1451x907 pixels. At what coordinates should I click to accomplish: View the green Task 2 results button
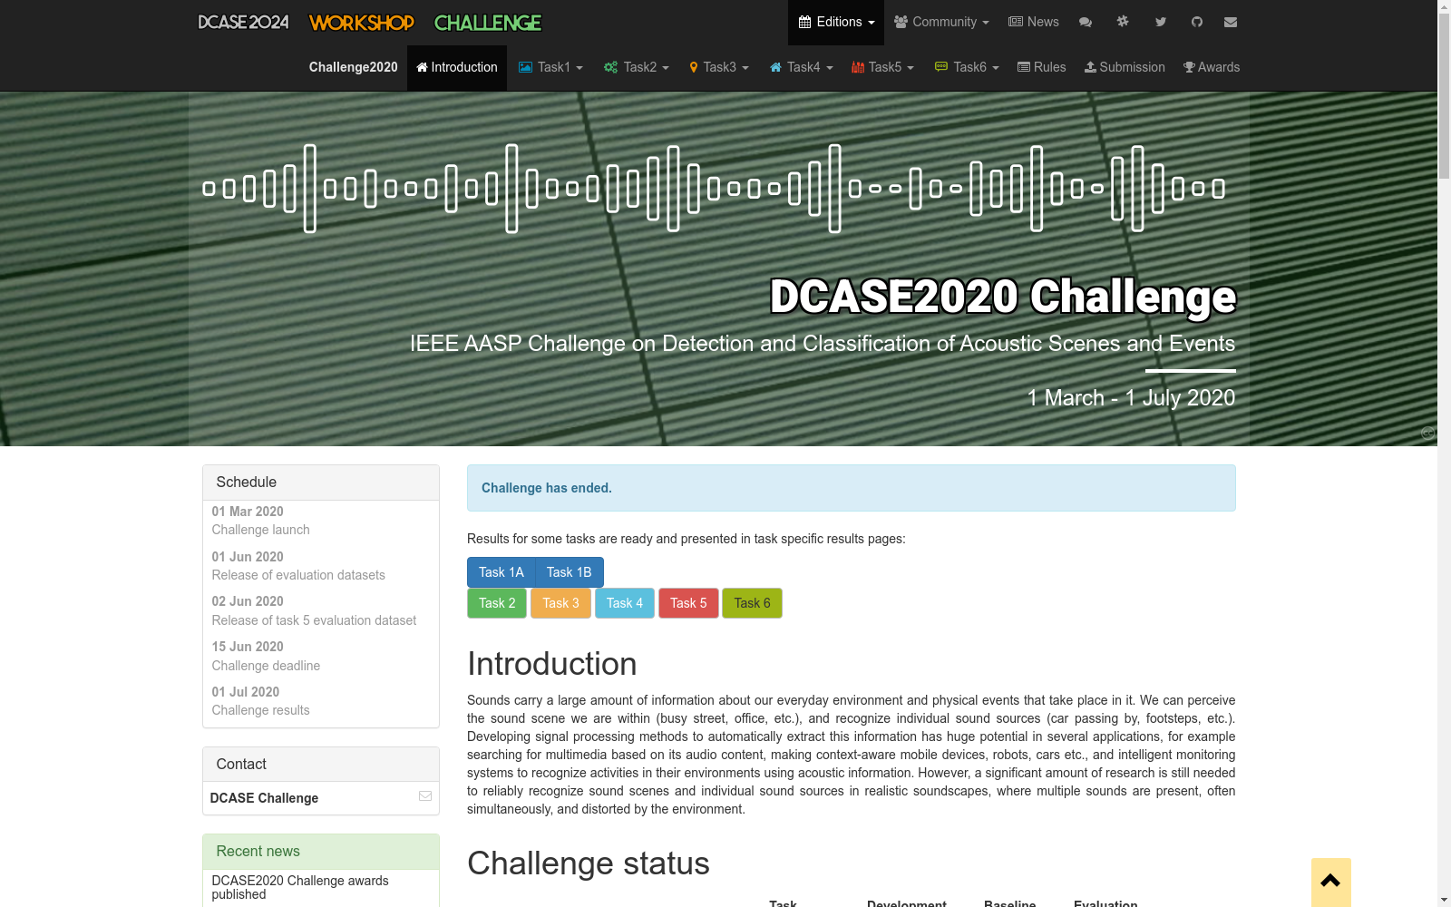click(497, 603)
